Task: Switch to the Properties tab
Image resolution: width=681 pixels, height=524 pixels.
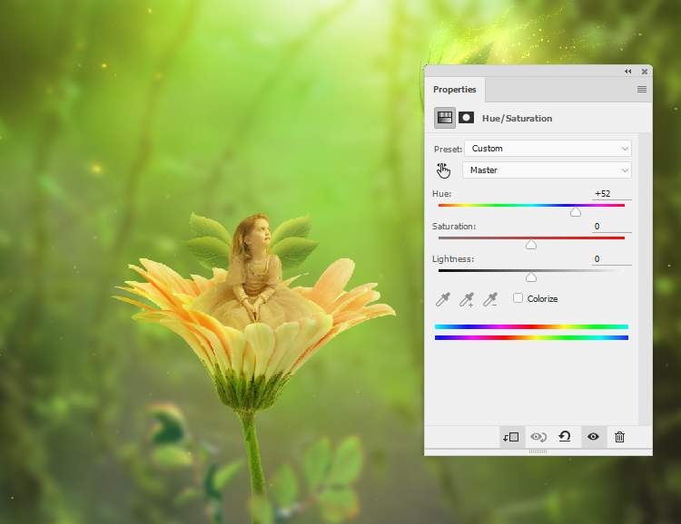Action: (x=454, y=90)
